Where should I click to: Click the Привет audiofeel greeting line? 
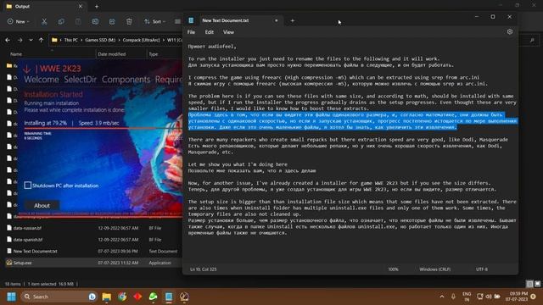212,47
